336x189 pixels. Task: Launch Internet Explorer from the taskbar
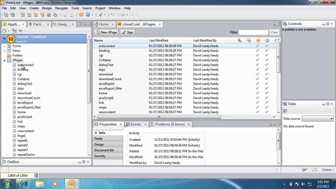[x=24, y=184]
